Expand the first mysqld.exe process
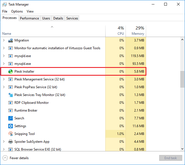 (x=4, y=56)
